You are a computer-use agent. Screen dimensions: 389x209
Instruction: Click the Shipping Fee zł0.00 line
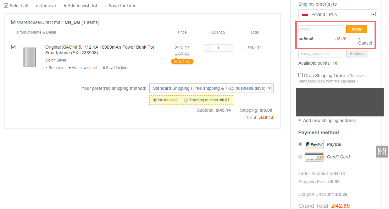(319, 182)
